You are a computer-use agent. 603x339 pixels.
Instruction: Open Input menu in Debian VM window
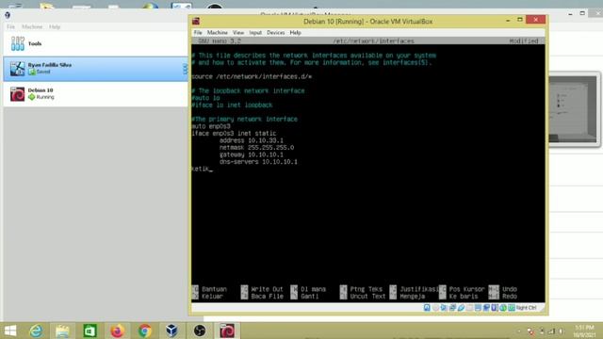(255, 33)
